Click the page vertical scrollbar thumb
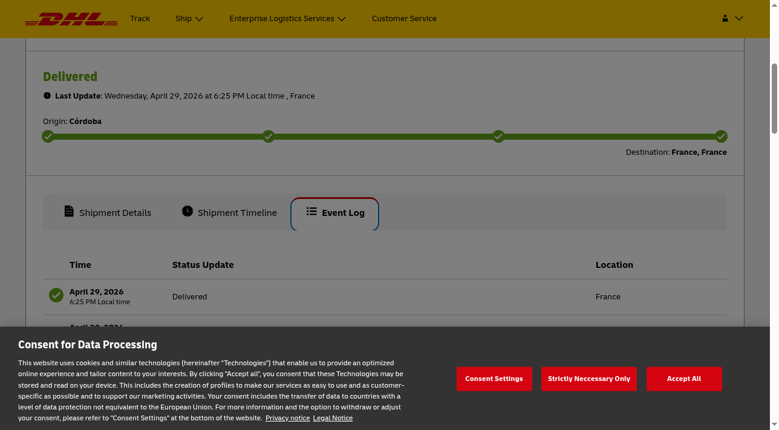 (774, 98)
